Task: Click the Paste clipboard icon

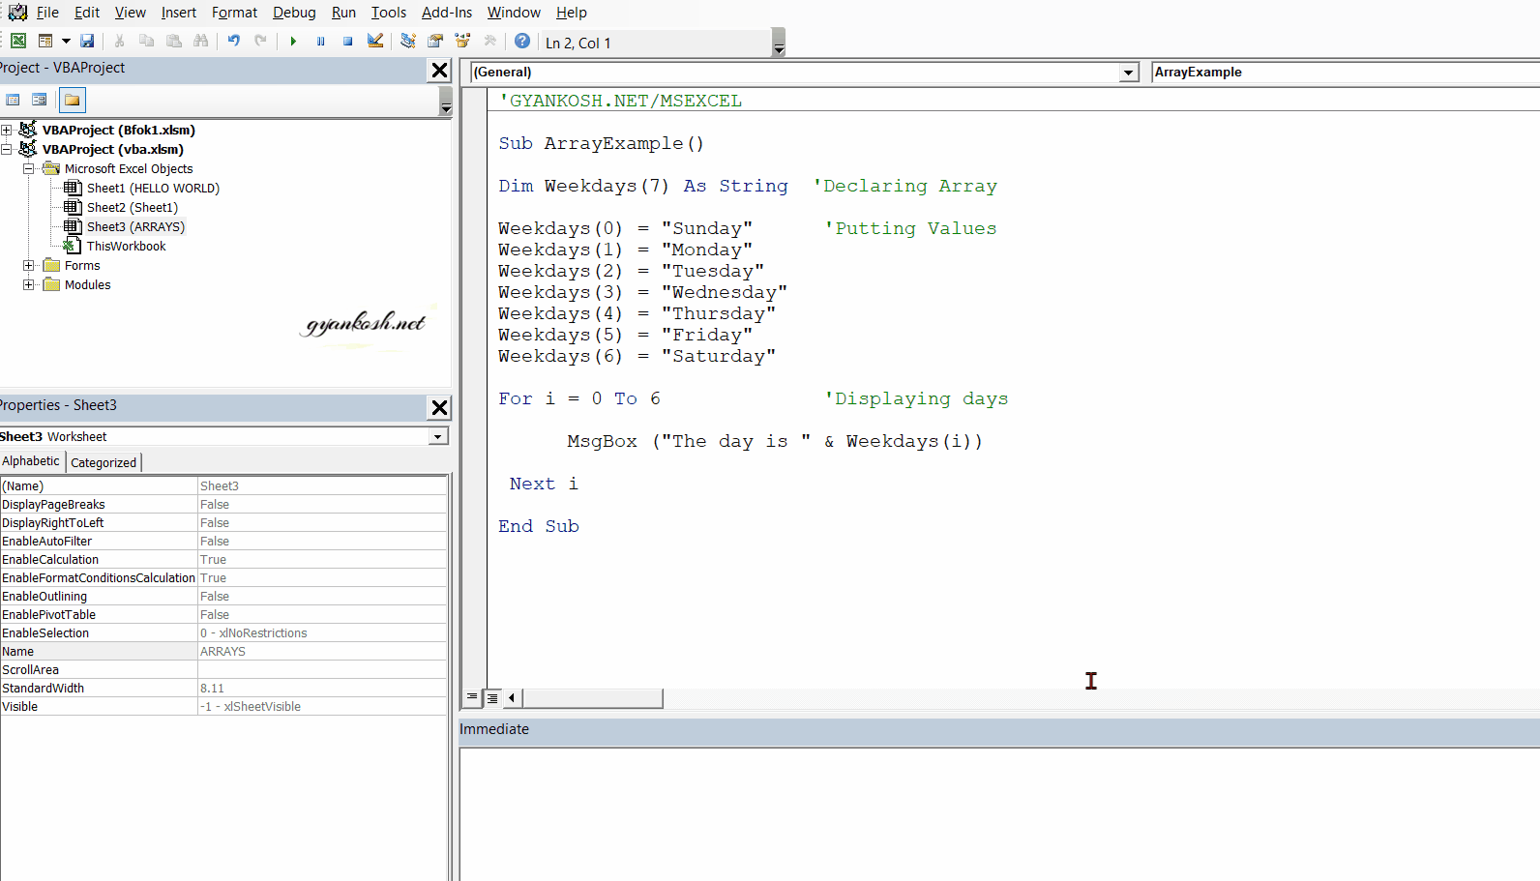Action: tap(174, 41)
